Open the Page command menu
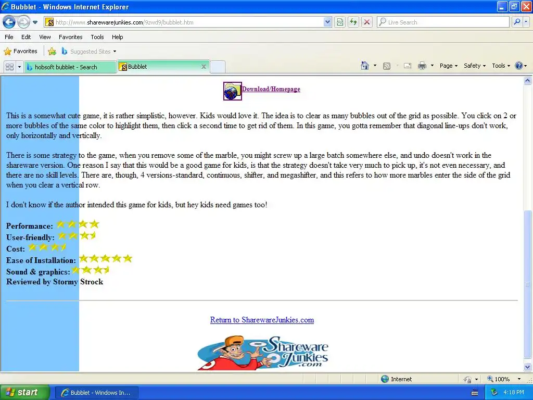533x400 pixels. (448, 66)
